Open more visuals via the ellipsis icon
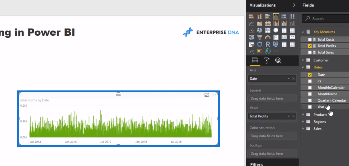349x166 pixels. click(x=276, y=51)
